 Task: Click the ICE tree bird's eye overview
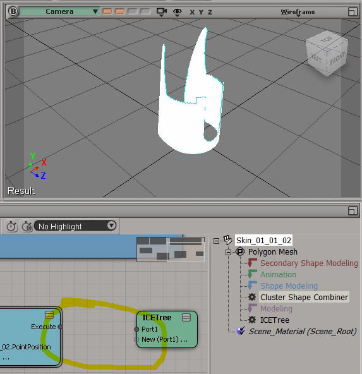pyautogui.click(x=171, y=250)
